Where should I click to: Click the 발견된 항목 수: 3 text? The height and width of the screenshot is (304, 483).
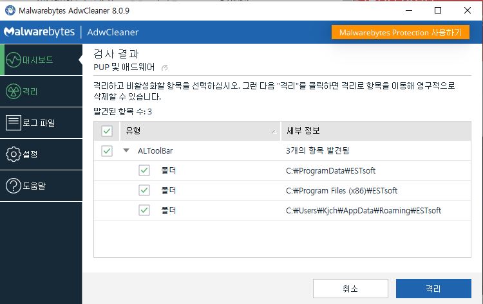[122, 111]
